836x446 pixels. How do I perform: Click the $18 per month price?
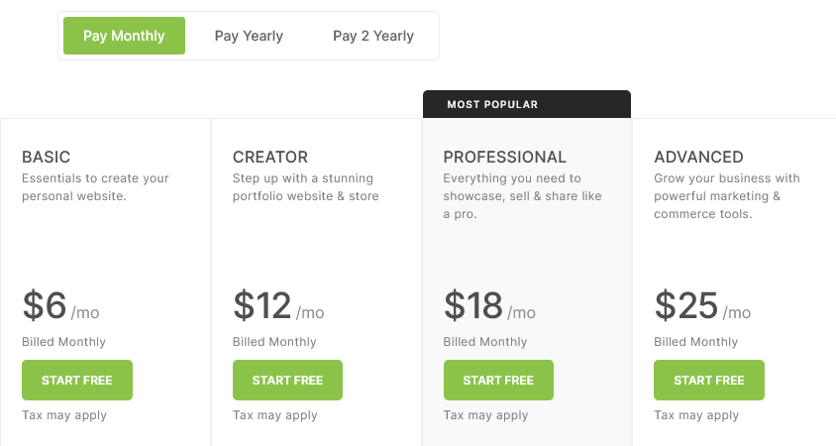(x=489, y=306)
